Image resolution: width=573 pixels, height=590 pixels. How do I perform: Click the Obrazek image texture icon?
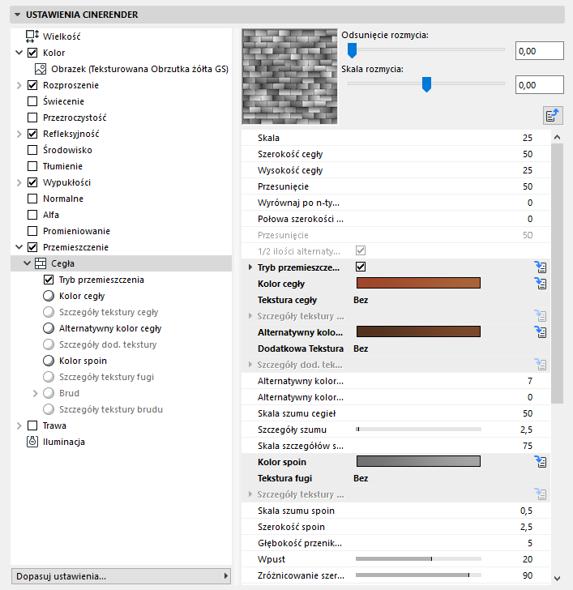pyautogui.click(x=47, y=69)
